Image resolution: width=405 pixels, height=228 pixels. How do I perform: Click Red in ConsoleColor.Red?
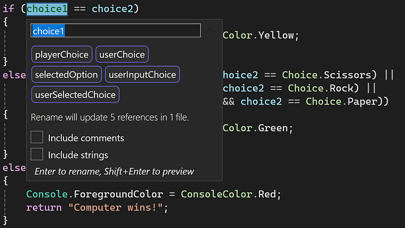coord(269,194)
